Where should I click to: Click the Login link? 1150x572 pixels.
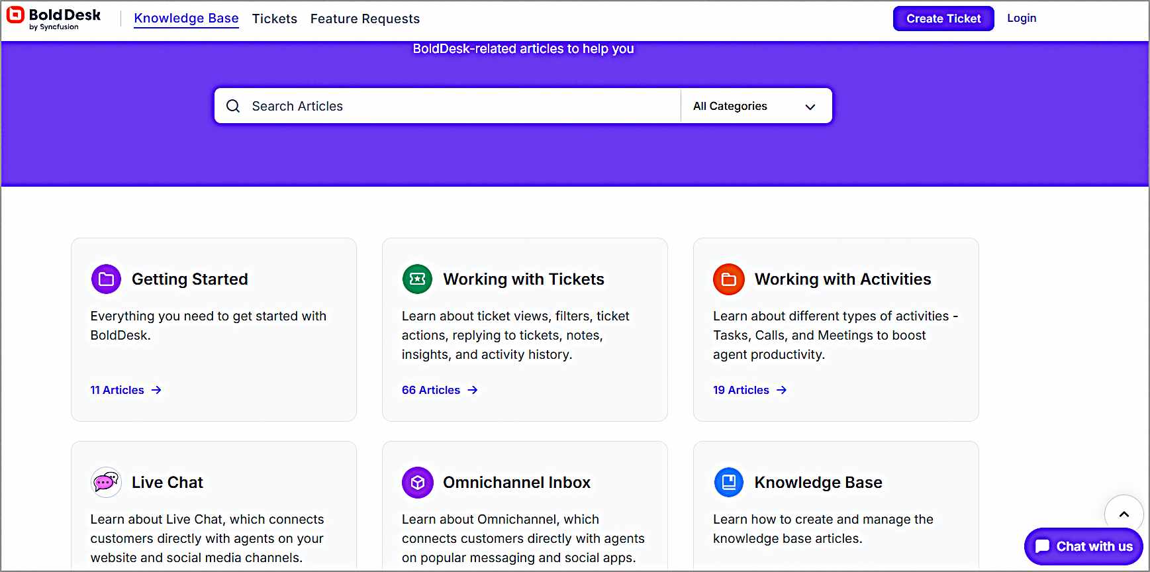(x=1022, y=19)
